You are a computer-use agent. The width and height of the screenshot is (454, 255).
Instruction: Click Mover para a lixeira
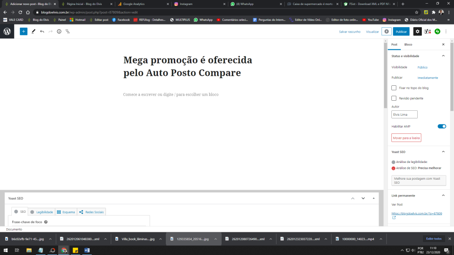tap(406, 138)
